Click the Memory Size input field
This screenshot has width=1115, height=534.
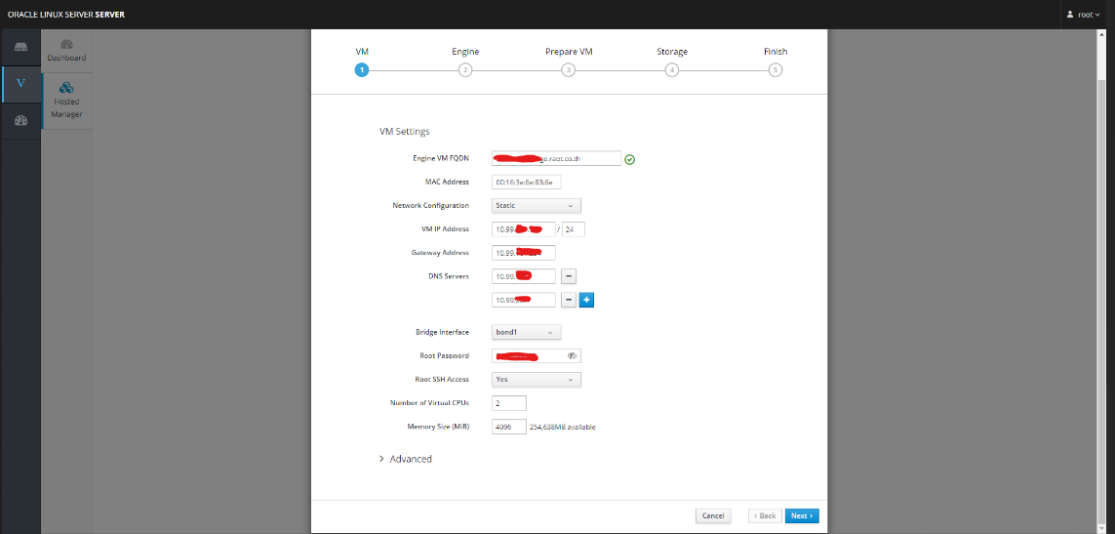click(x=508, y=427)
